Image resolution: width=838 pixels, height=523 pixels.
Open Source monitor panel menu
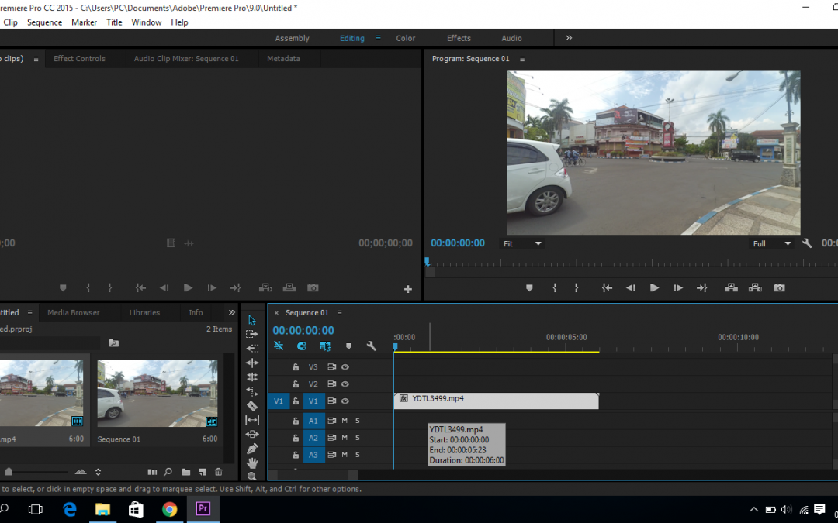point(36,59)
